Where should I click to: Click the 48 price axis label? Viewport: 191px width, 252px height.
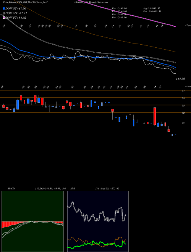click(183, 123)
